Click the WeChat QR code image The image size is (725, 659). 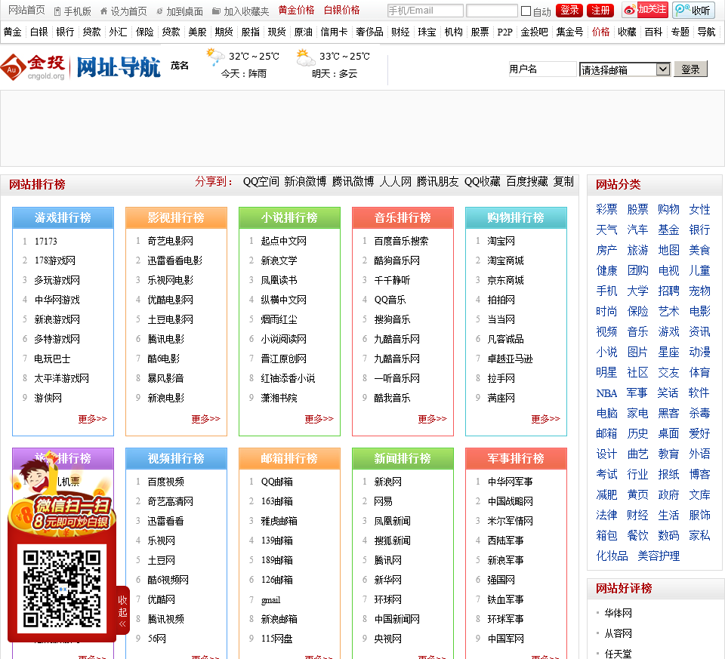(x=62, y=588)
